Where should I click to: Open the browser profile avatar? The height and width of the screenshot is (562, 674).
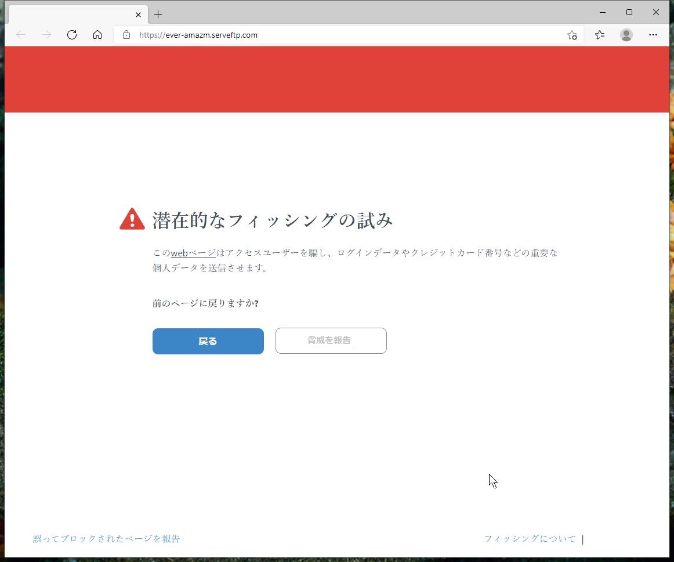(626, 35)
